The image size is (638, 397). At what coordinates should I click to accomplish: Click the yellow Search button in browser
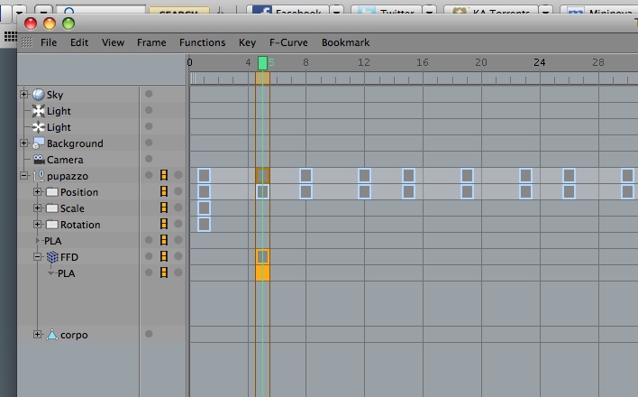(x=179, y=11)
